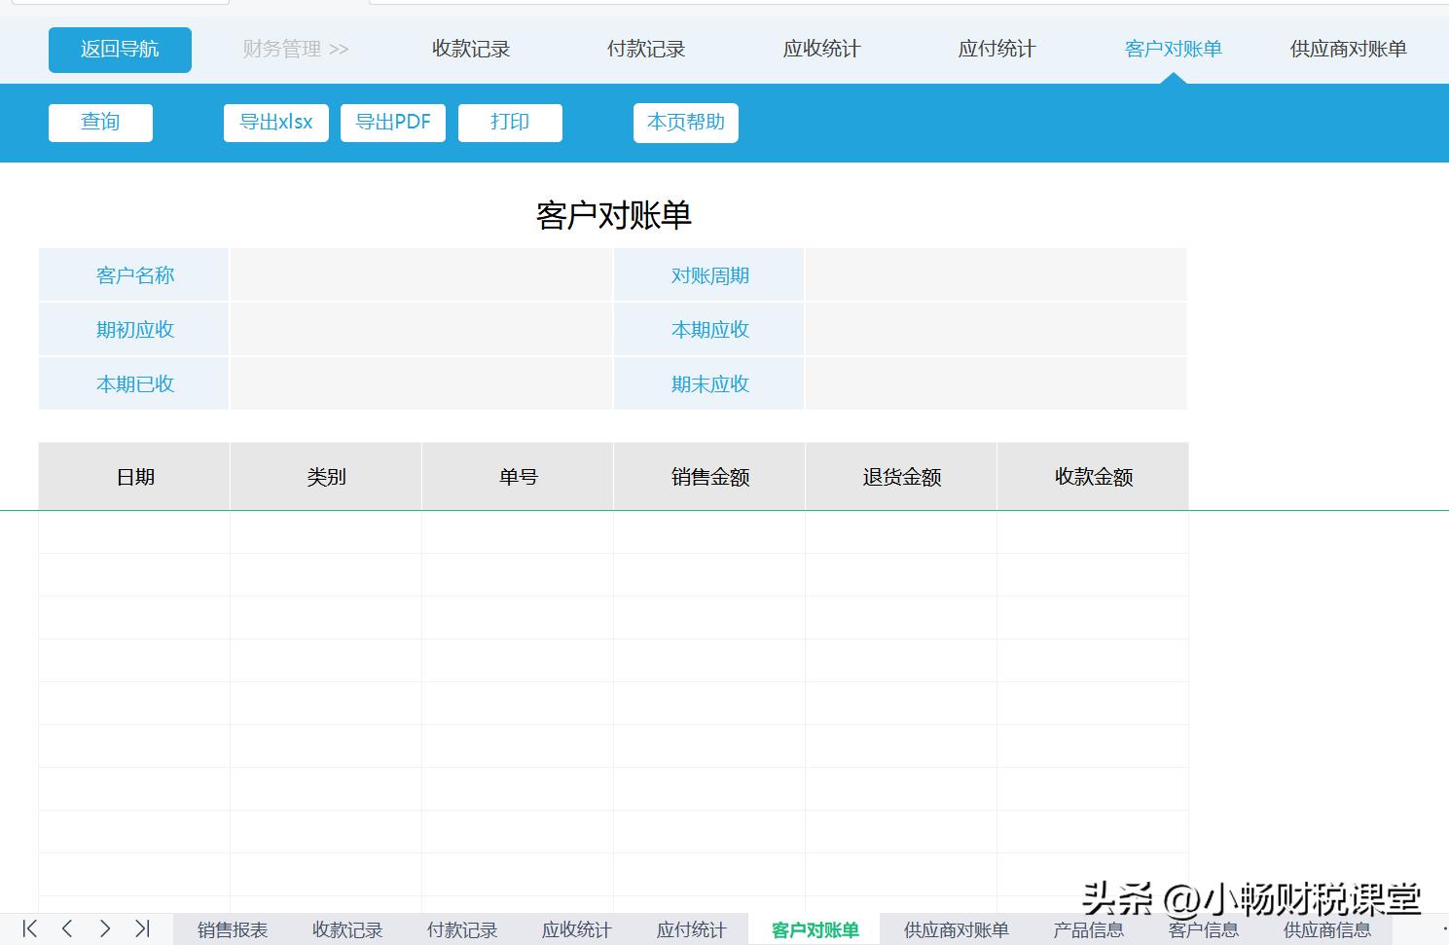The image size is (1449, 945).
Task: Open the 产品信息 sheet tab
Action: (1088, 927)
